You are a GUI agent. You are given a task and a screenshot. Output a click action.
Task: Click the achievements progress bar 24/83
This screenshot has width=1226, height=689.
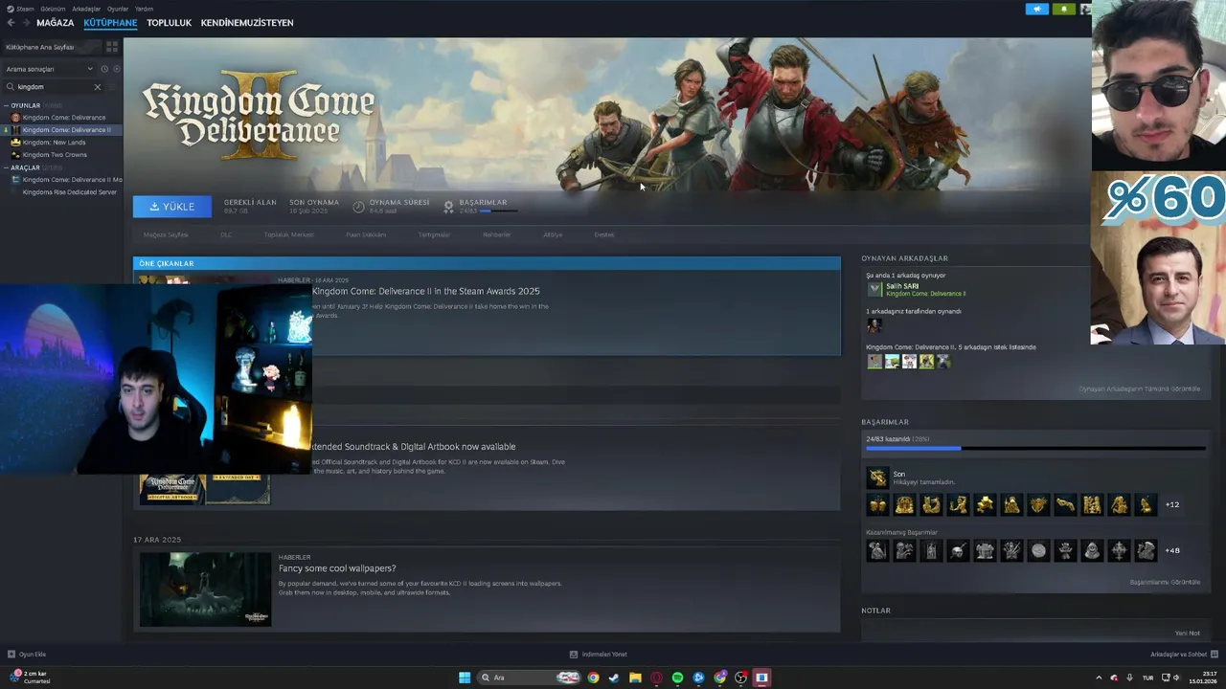tap(1035, 448)
